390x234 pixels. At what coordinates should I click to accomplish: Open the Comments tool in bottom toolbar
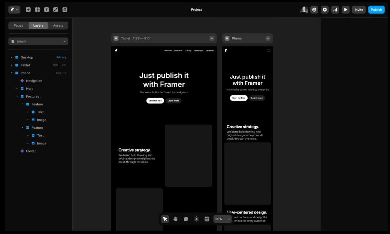point(186,219)
